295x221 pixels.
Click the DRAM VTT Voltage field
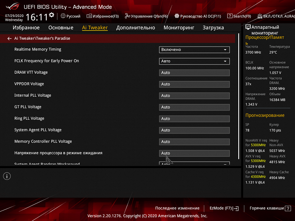194,73
